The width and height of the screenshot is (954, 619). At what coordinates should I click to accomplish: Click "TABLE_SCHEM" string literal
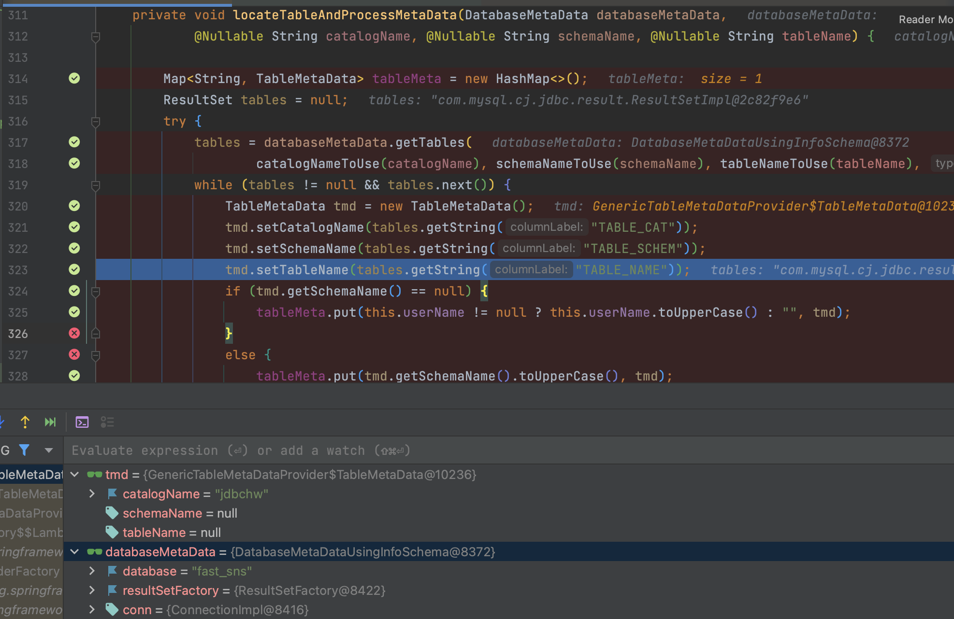tap(633, 249)
